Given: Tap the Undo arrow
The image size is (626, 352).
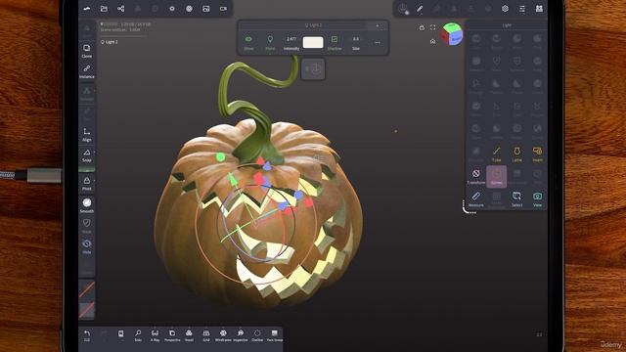Looking at the screenshot, I should pos(87,335).
